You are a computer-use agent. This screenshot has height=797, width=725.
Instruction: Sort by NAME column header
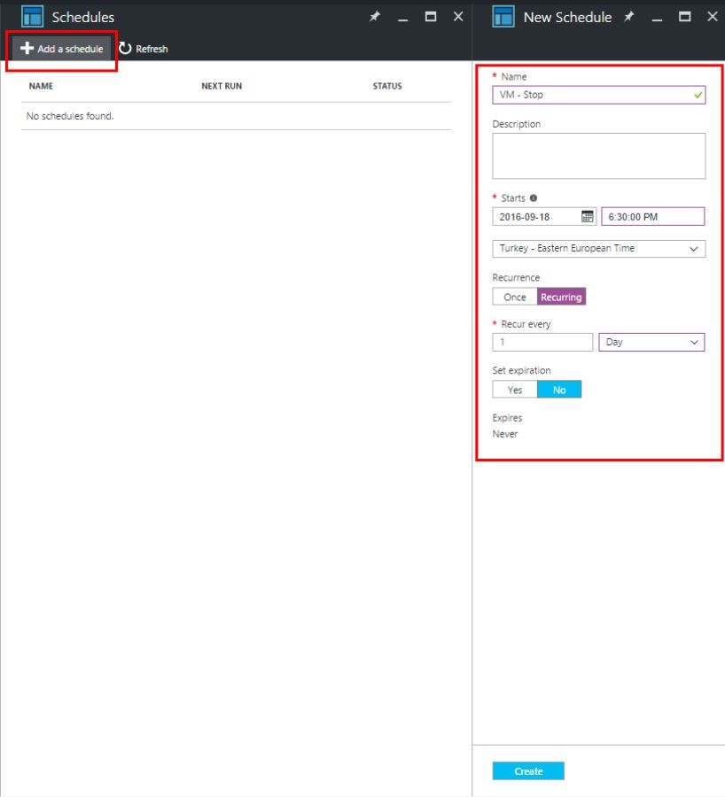[41, 86]
